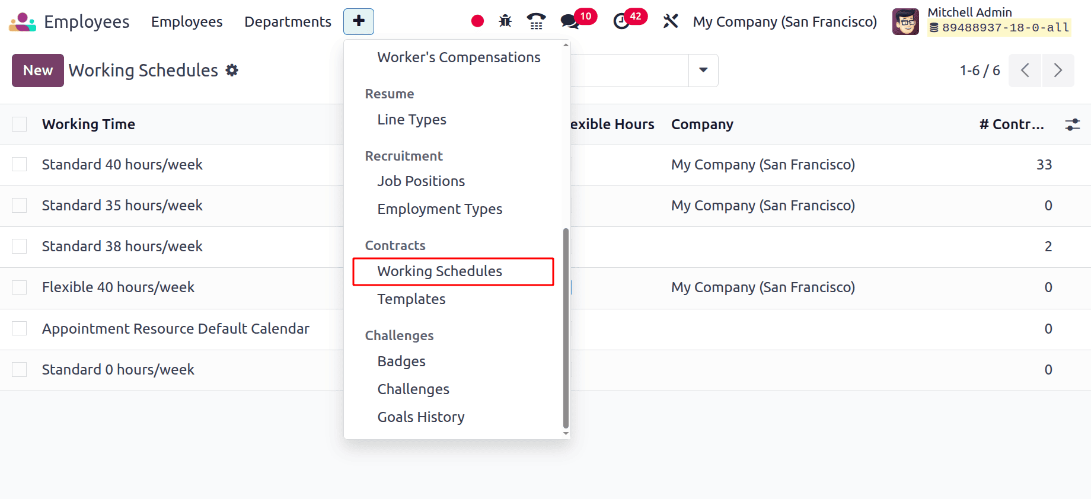Toggle the select-all header checkbox

click(20, 124)
